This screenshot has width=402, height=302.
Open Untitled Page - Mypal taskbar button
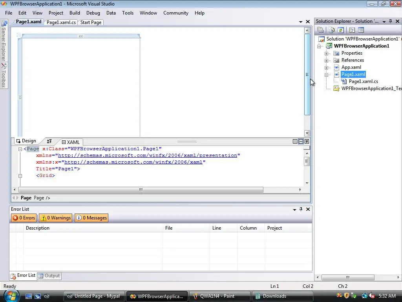[x=93, y=296]
